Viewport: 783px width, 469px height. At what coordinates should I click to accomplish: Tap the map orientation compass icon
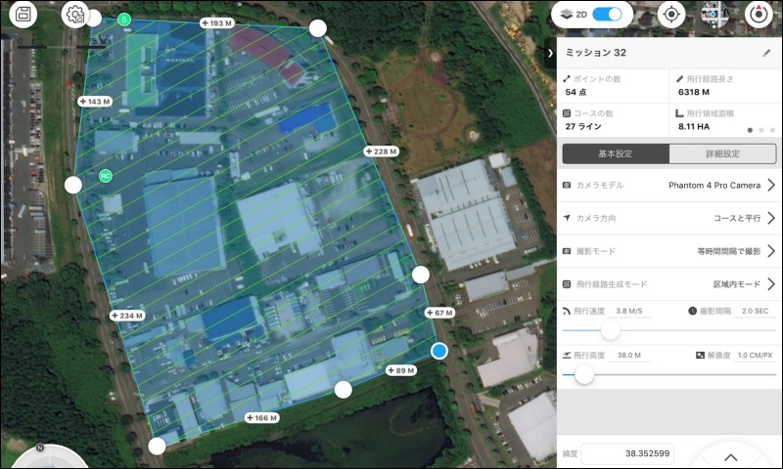tap(759, 14)
